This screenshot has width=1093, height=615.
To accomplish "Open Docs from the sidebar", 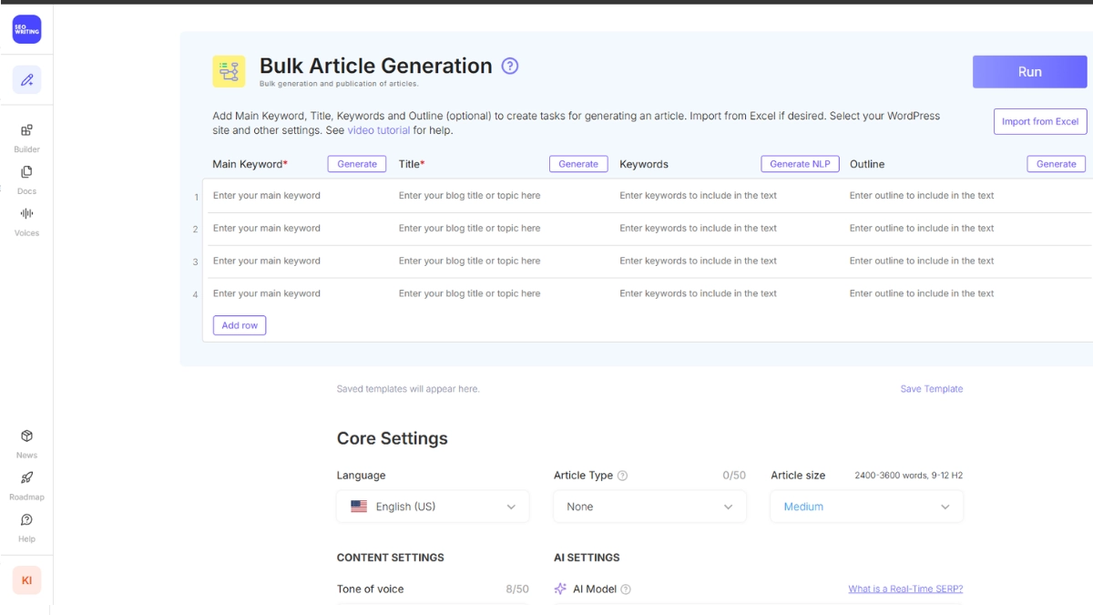I will pyautogui.click(x=26, y=179).
